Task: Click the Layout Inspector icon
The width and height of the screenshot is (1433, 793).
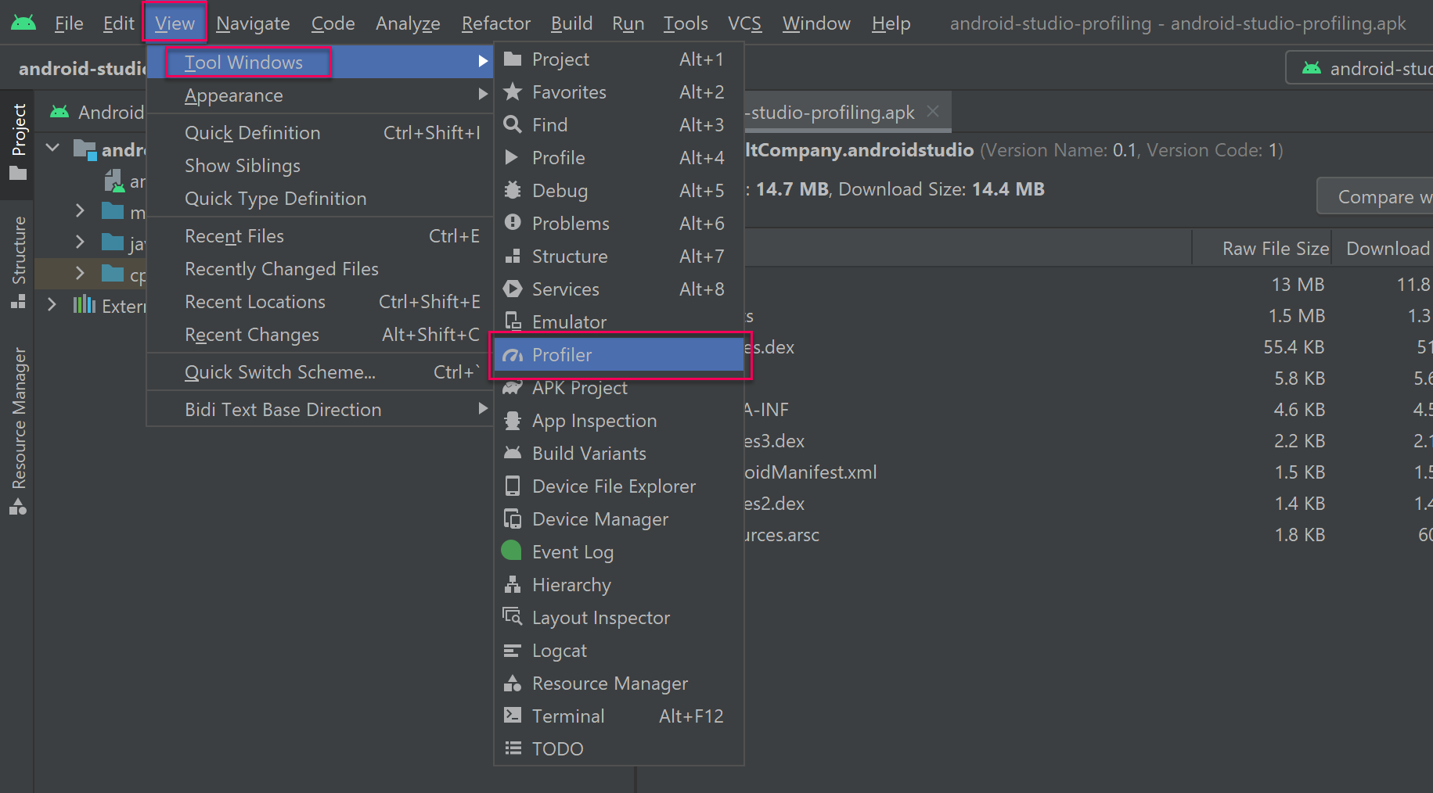Action: [x=513, y=618]
